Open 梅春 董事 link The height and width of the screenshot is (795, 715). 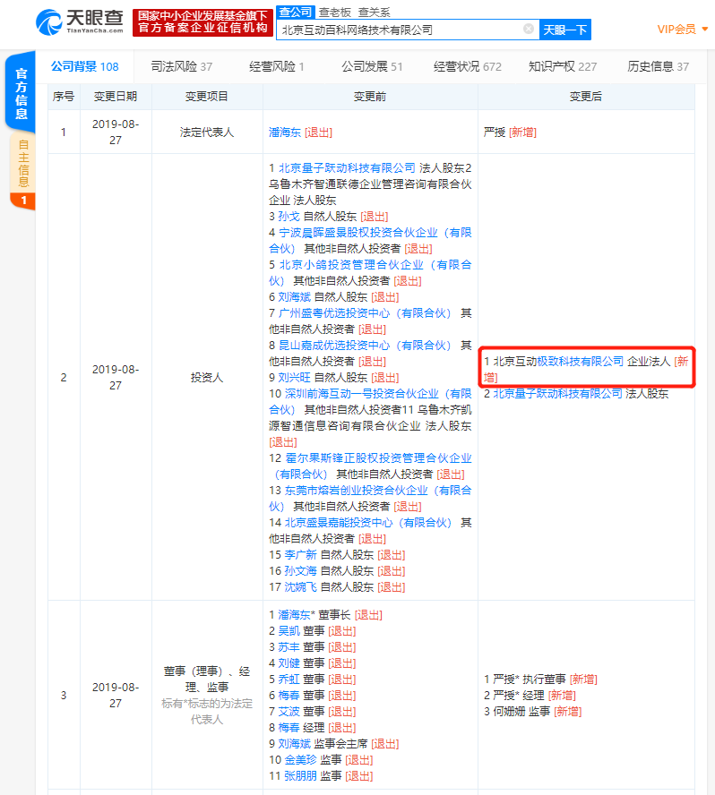point(289,696)
